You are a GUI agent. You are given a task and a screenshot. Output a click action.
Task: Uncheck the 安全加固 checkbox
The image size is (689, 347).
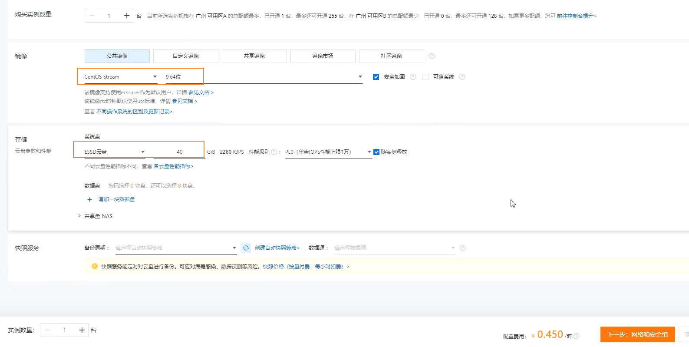(376, 77)
